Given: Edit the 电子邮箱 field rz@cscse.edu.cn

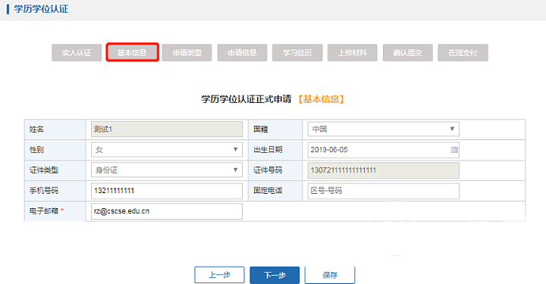Looking at the screenshot, I should click(167, 211).
